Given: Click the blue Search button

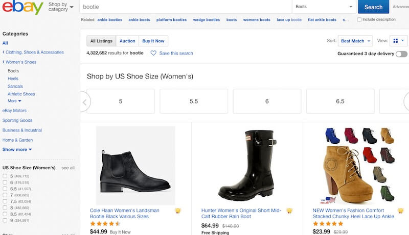Looking at the screenshot, I should 373,7.
